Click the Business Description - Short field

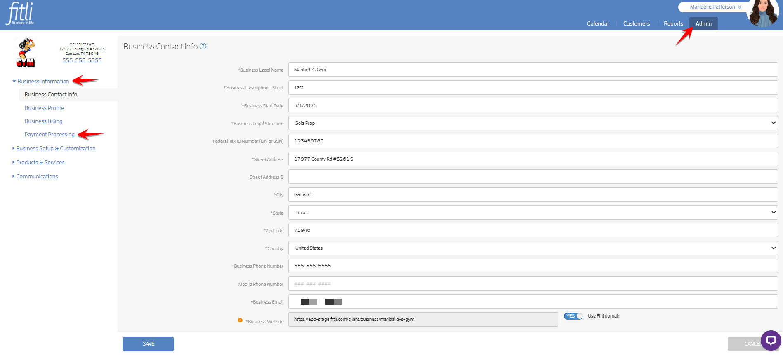point(533,87)
